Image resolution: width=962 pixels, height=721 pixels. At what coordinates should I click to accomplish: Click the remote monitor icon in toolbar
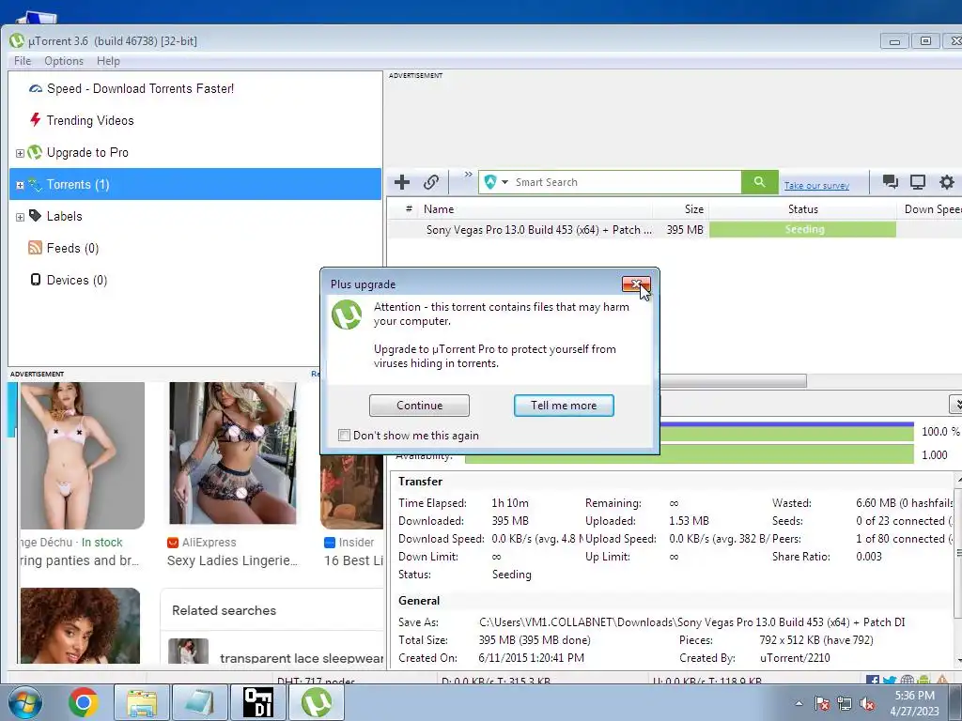(918, 181)
